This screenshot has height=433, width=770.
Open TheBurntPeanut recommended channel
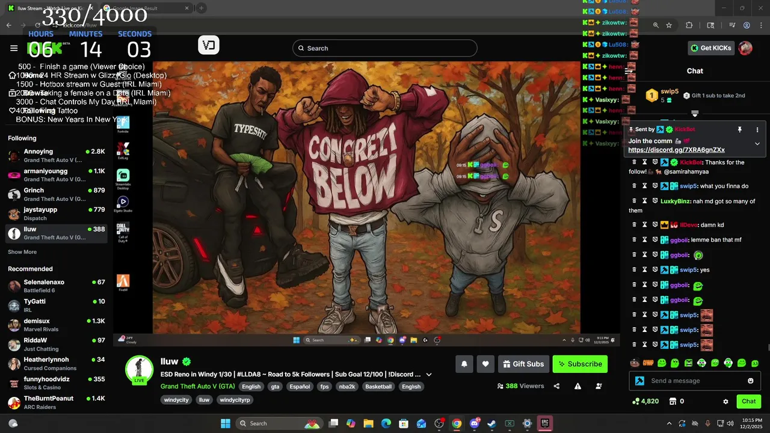pos(57,402)
